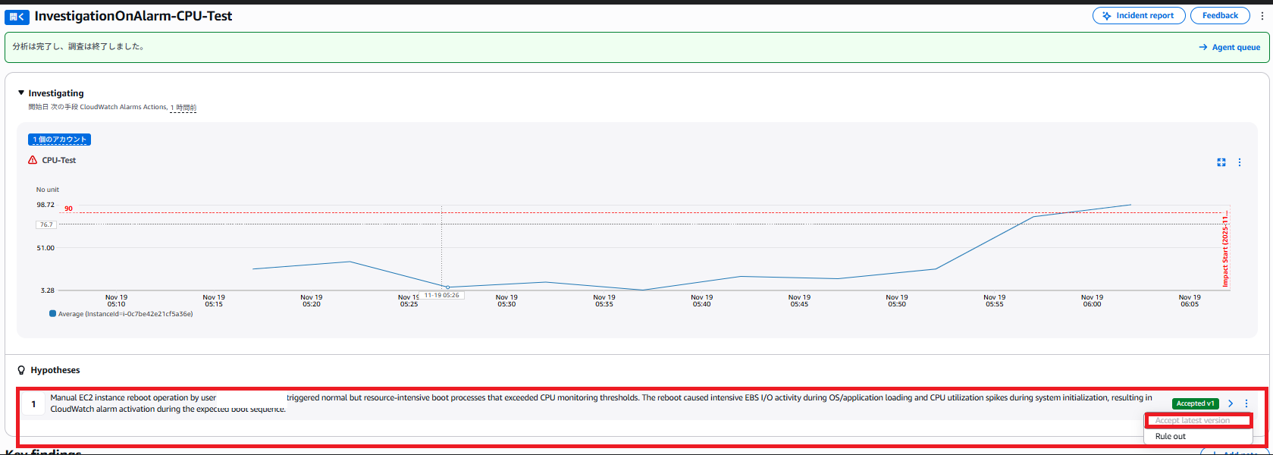
Task: Open the Incident report
Action: [x=1138, y=16]
